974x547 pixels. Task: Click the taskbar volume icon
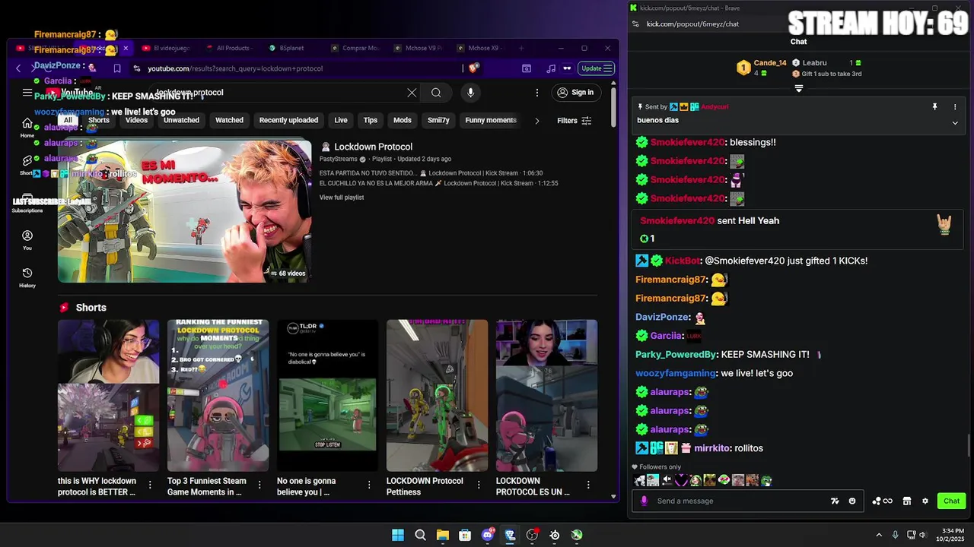922,535
